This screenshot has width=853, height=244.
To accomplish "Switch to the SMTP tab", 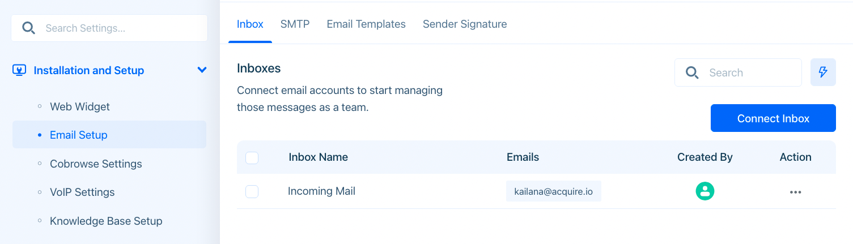I will click(295, 24).
